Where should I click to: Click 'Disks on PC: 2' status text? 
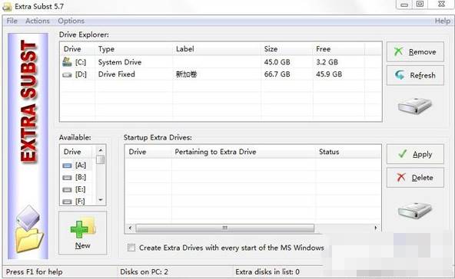coord(144,272)
